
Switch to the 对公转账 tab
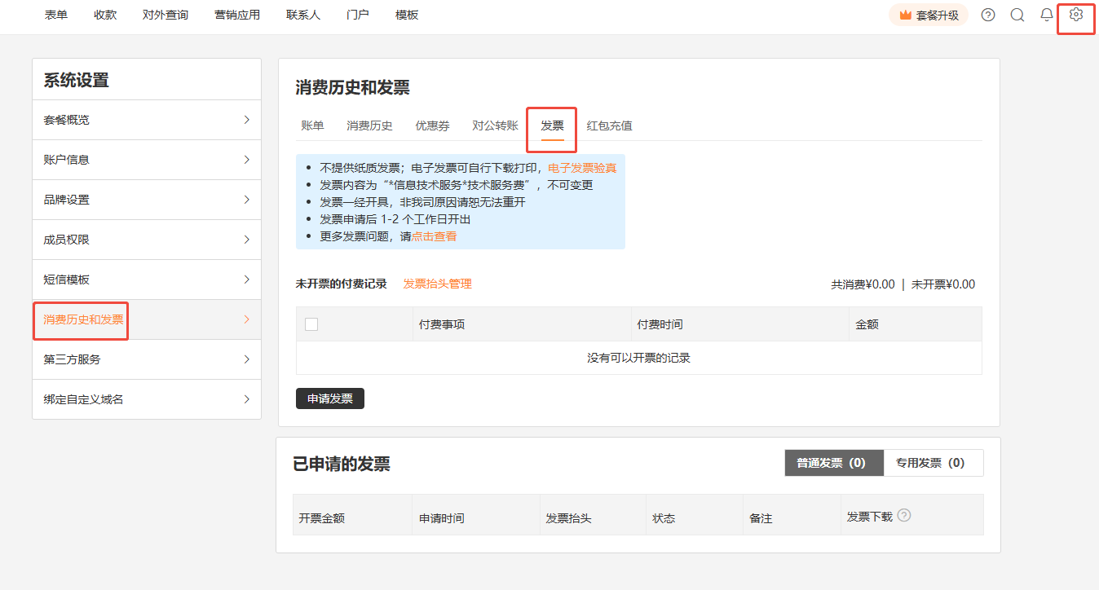495,125
